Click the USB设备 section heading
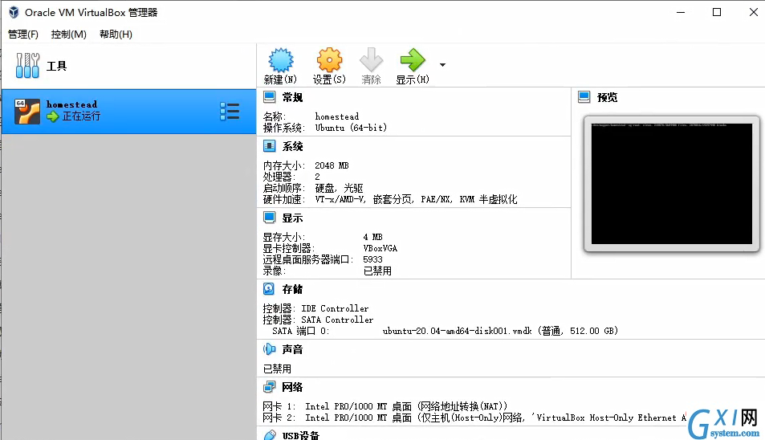 (x=300, y=435)
